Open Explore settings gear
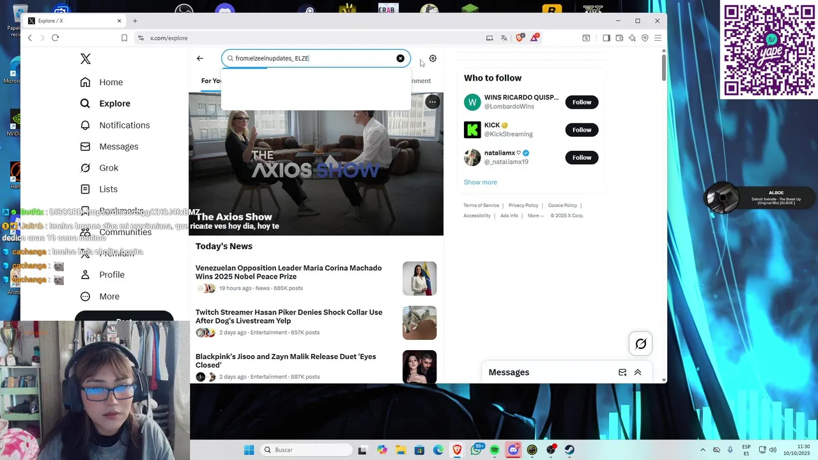This screenshot has width=818, height=460. point(433,58)
